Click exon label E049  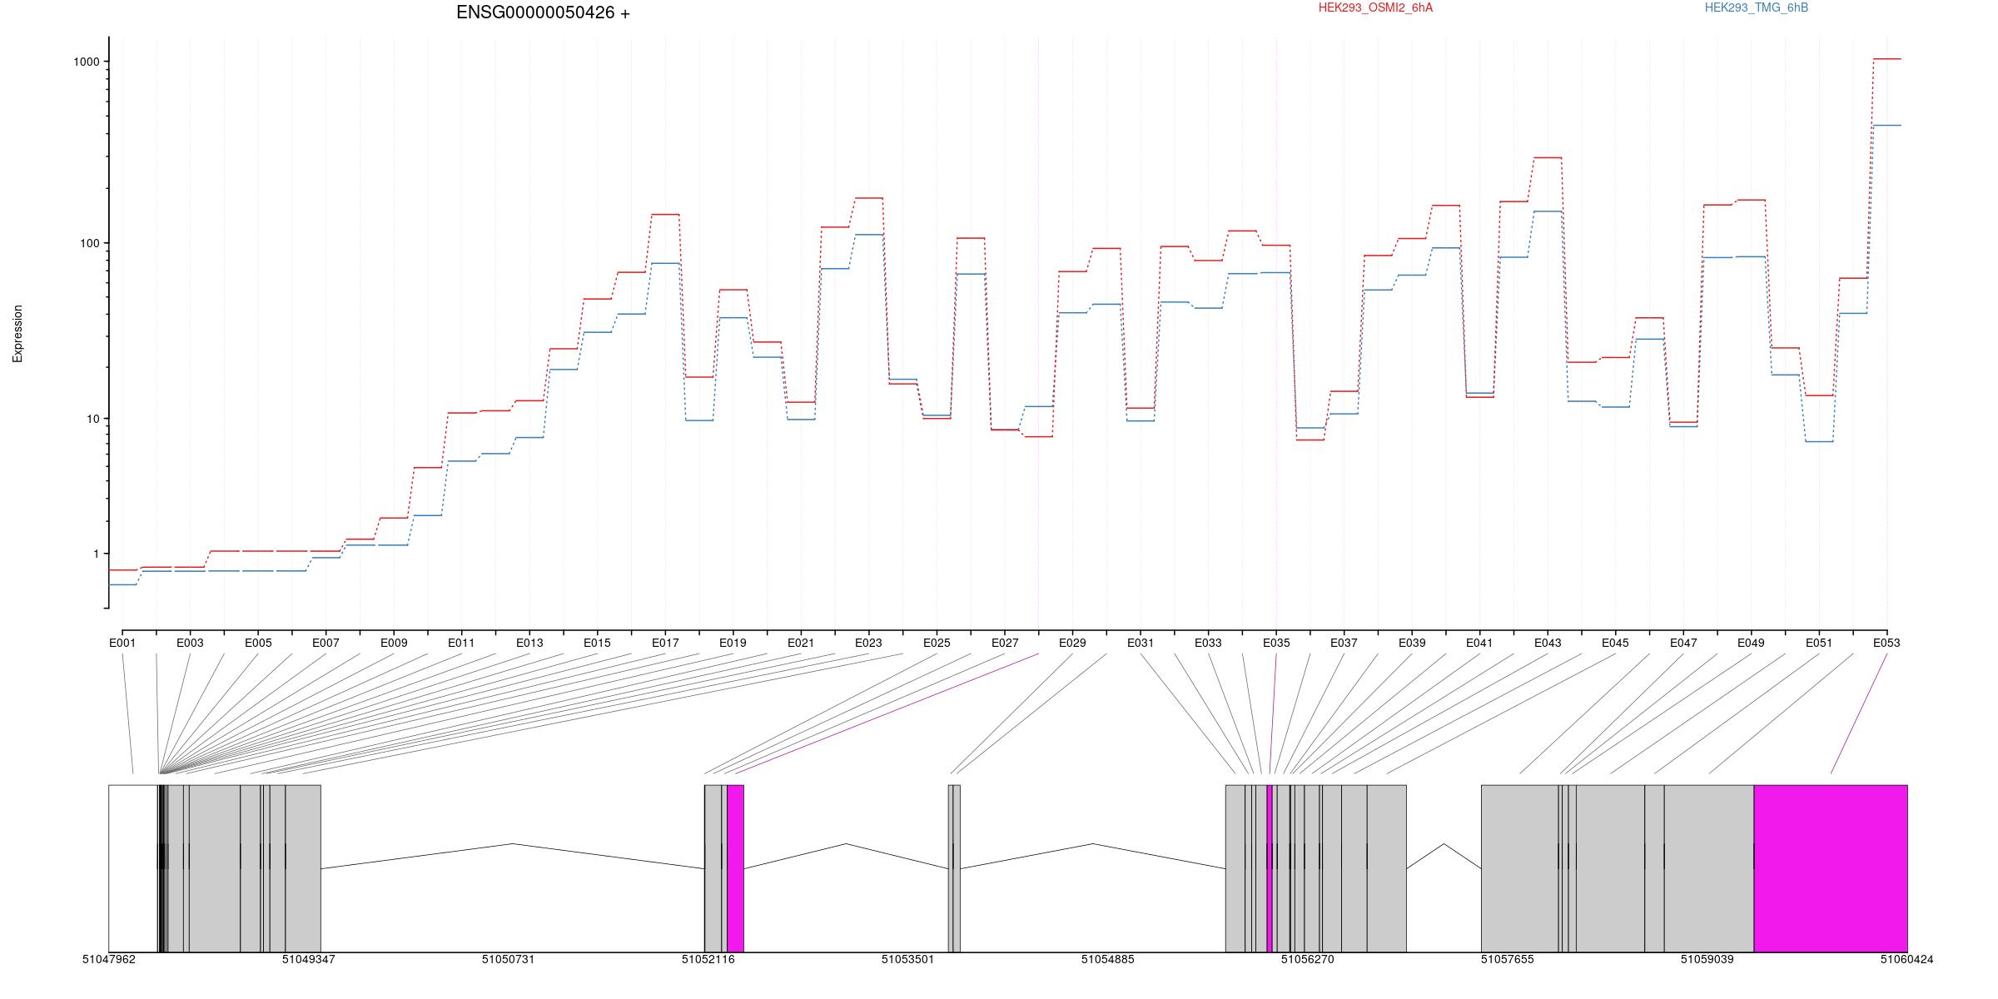[x=1751, y=643]
